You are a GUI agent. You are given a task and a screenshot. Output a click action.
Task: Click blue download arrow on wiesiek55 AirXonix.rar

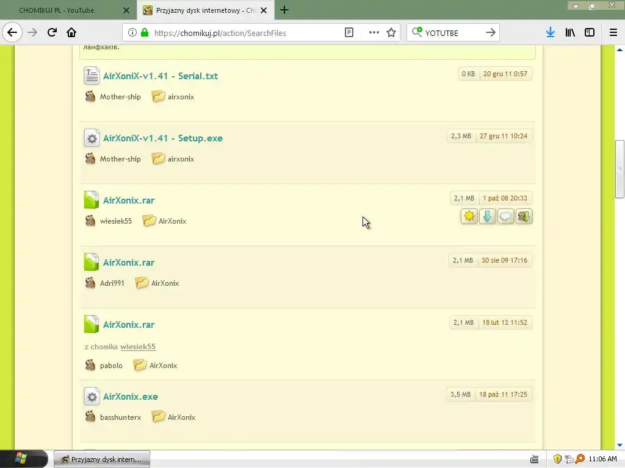(x=487, y=216)
